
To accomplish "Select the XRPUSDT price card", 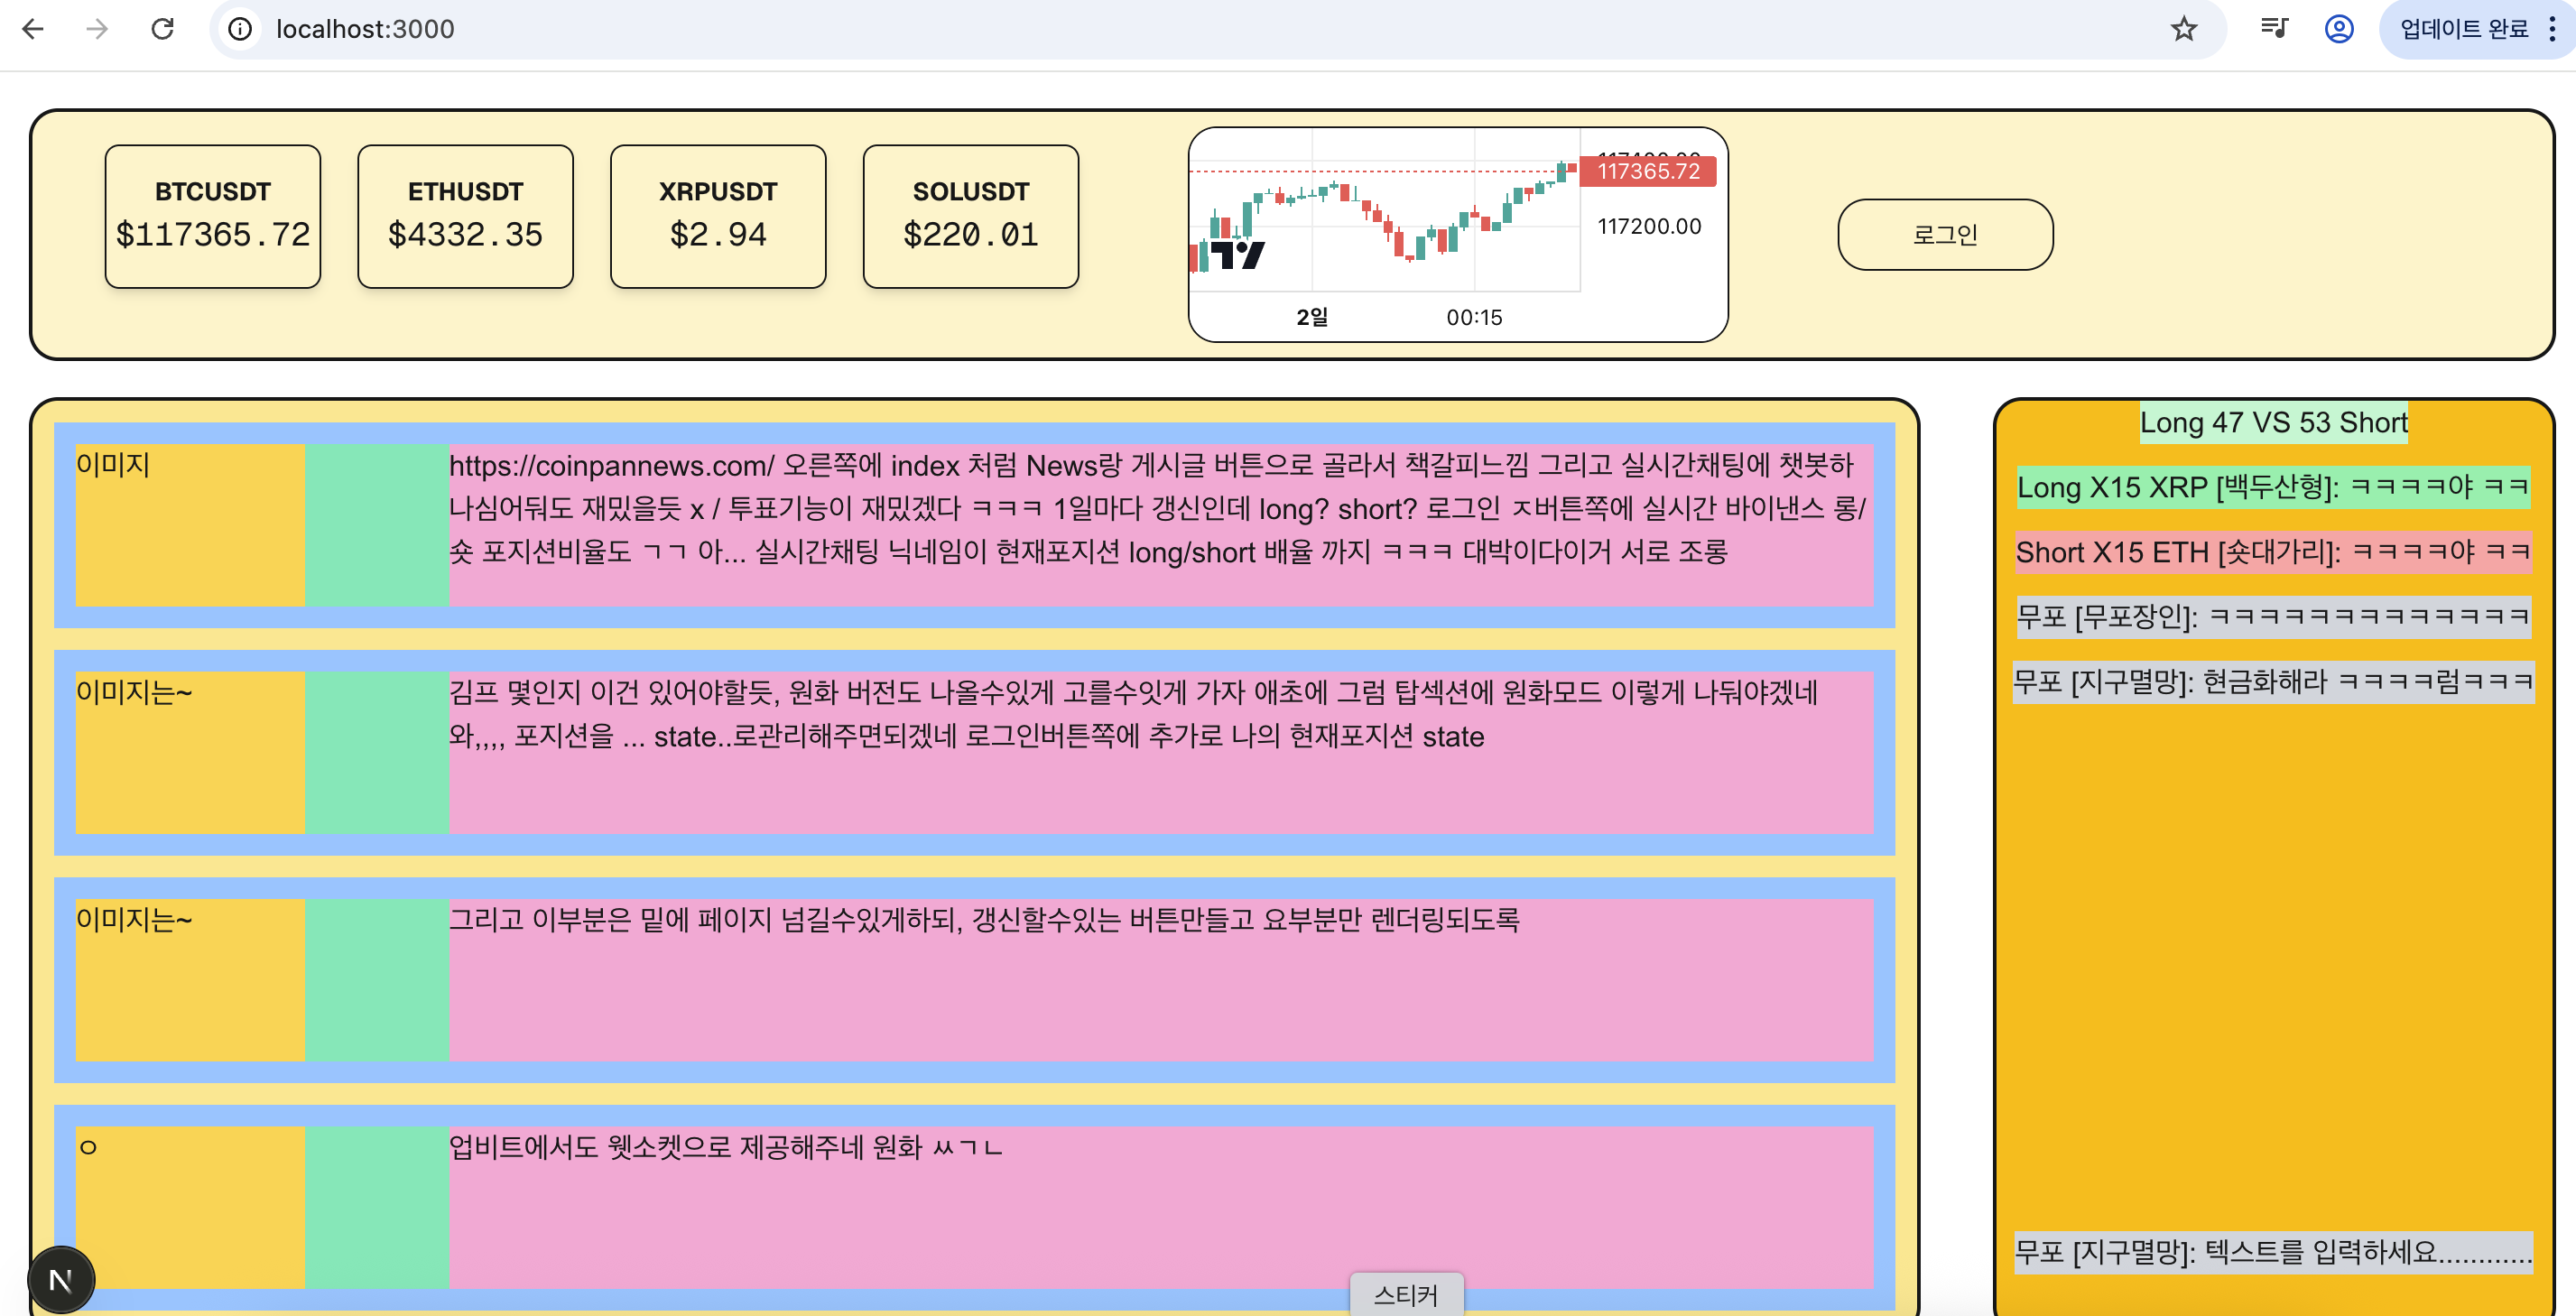I will [718, 216].
